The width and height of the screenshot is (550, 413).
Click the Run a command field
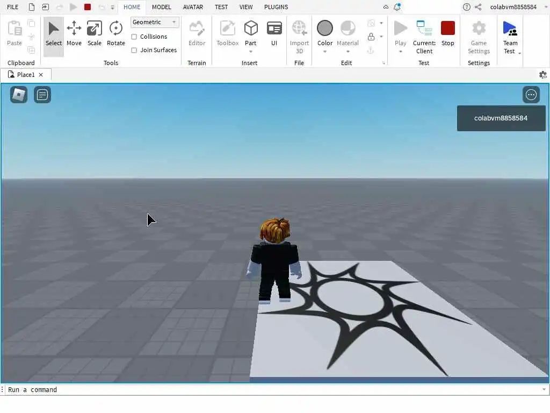[273, 390]
